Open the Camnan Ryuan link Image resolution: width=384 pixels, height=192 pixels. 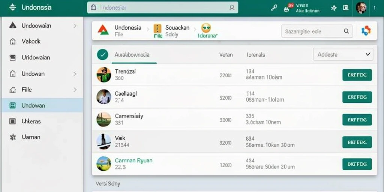[x=133, y=160]
